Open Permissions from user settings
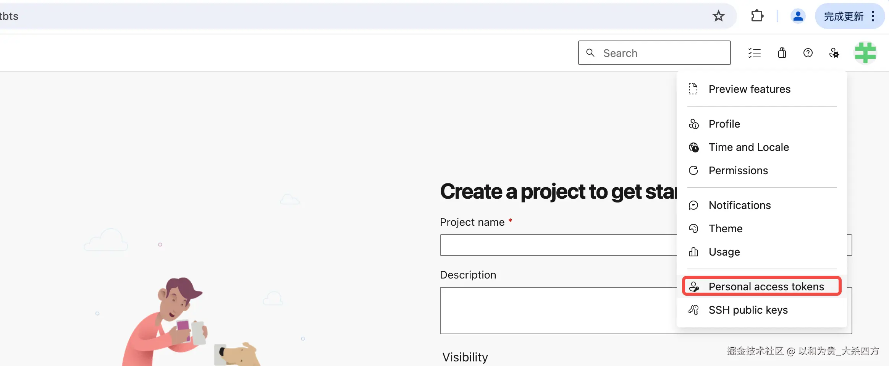The image size is (889, 366). (738, 170)
